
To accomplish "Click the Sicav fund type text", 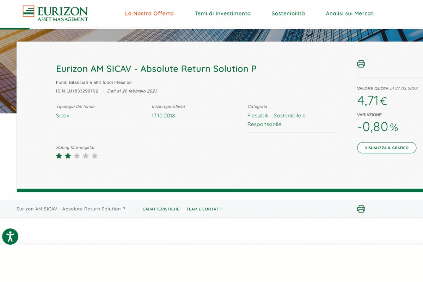I will pos(62,115).
